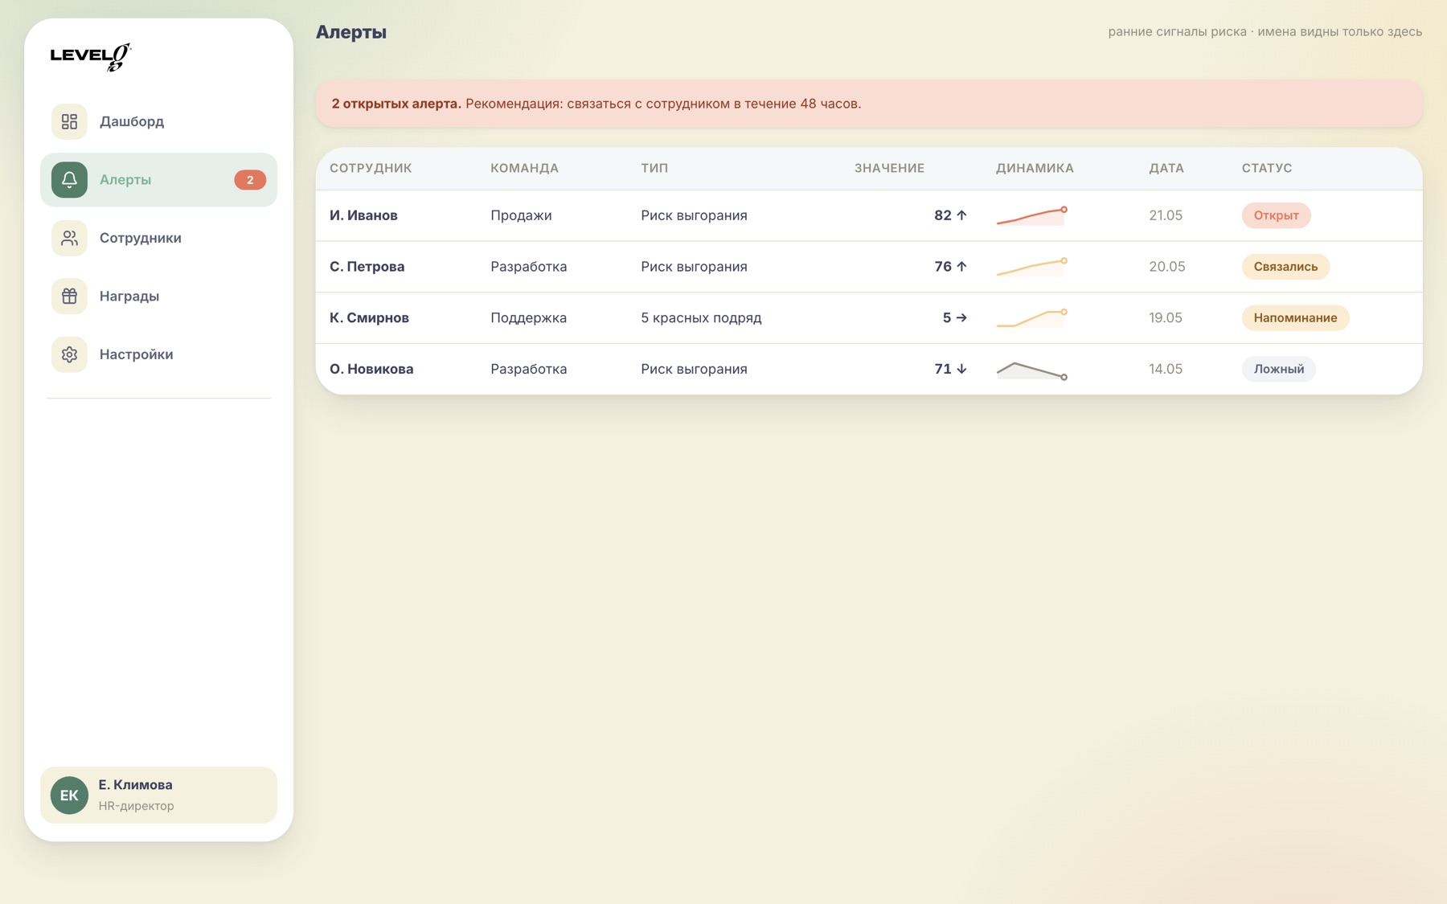Viewport: 1447px width, 904px height.
Task: Click the С. Петрова trend sparkline
Action: pos(1032,267)
